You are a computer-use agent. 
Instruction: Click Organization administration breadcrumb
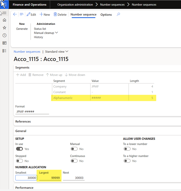tap(75, 5)
